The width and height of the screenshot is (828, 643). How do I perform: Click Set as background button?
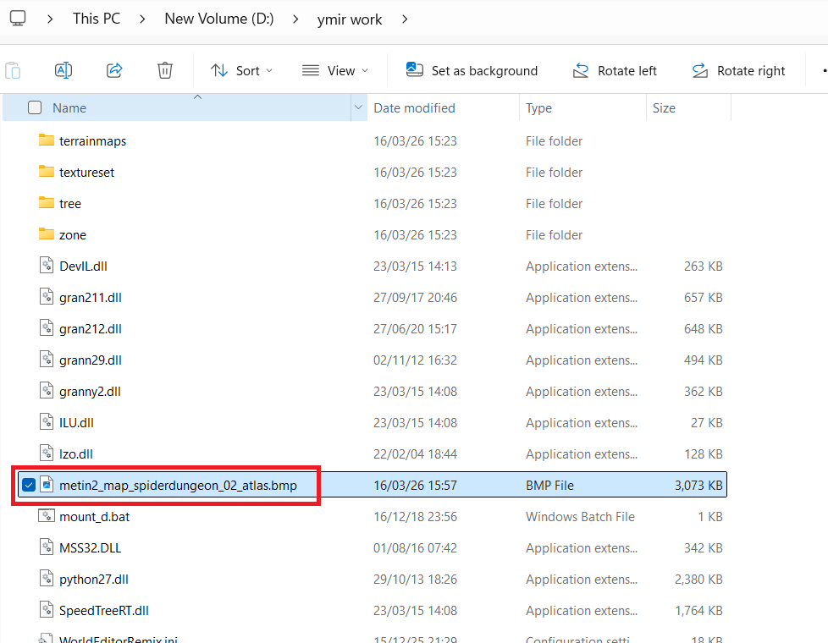click(472, 70)
